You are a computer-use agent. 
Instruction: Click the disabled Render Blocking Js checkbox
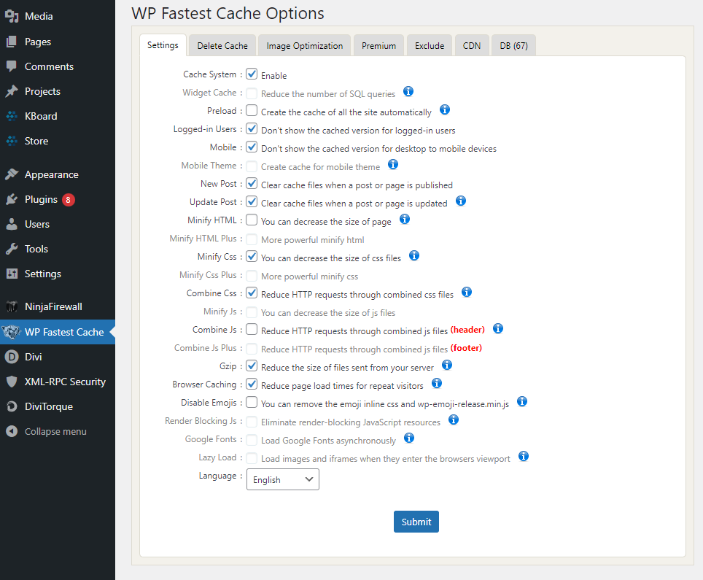(252, 421)
